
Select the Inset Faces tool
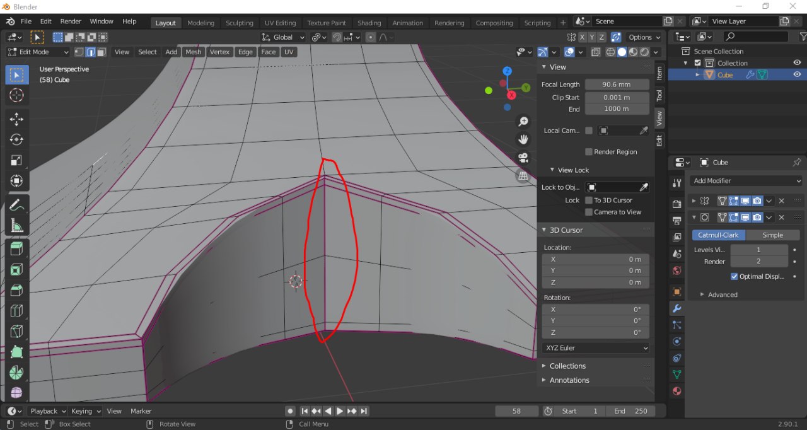[17, 270]
